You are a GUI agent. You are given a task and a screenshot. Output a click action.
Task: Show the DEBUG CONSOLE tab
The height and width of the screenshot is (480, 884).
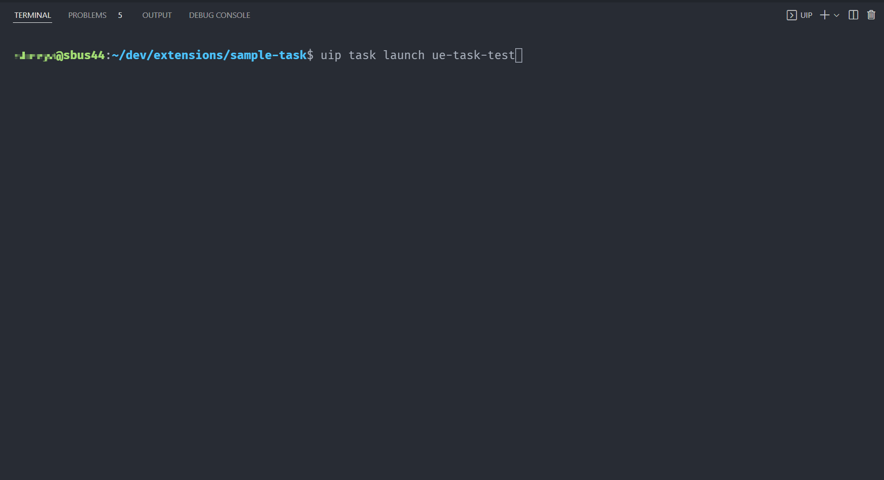[220, 15]
